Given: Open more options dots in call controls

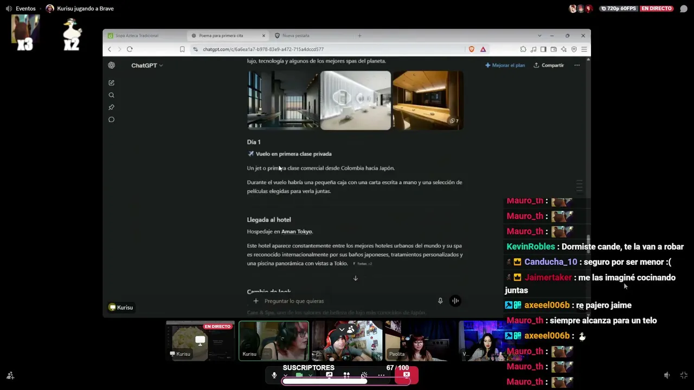Looking at the screenshot, I should tap(381, 375).
